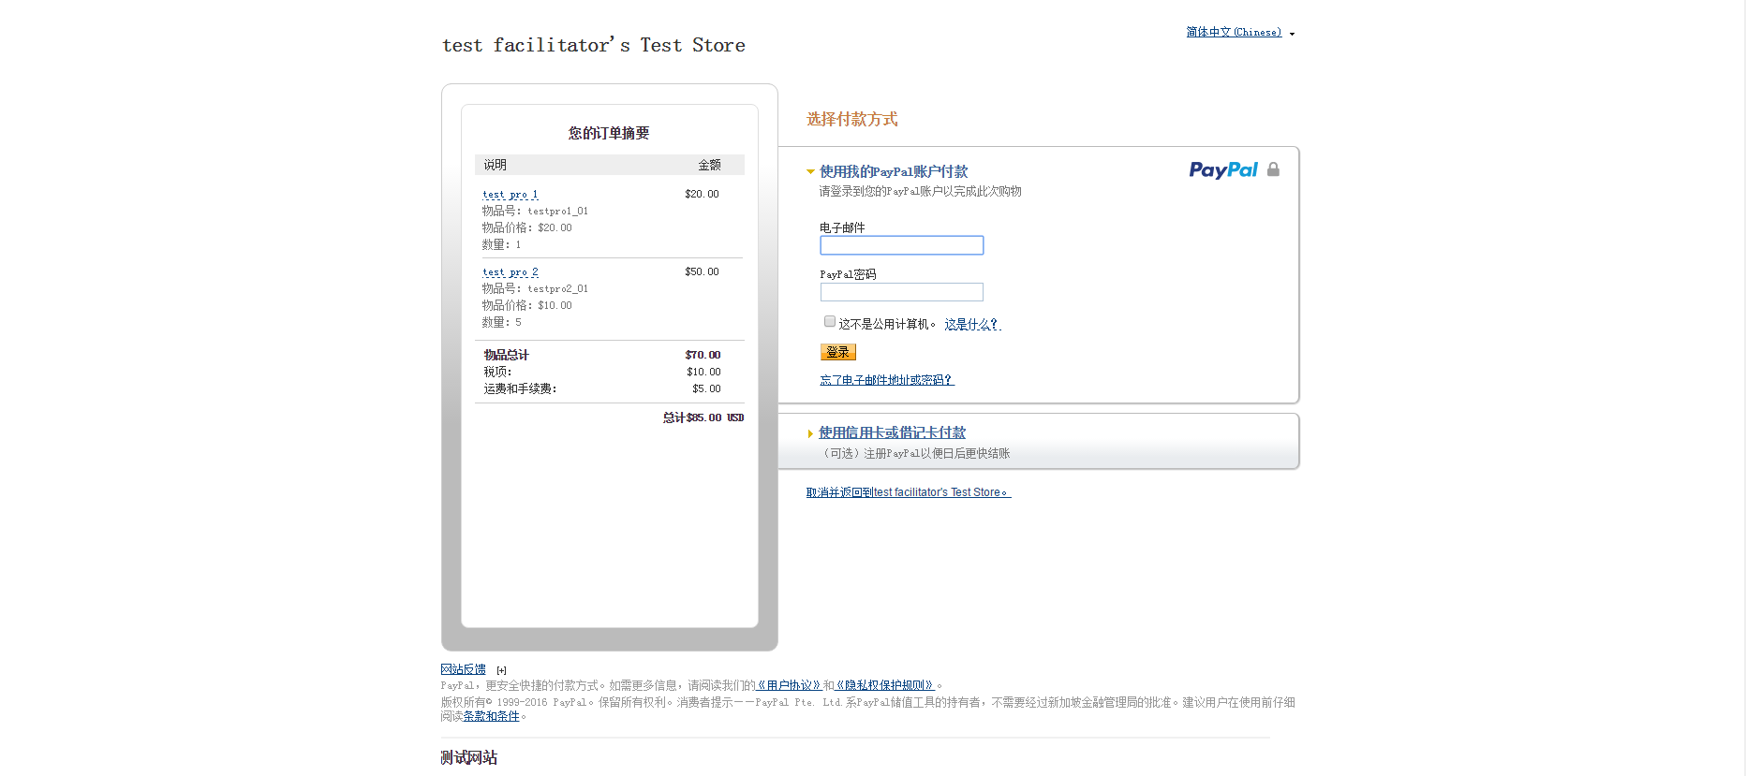Click cancel and return to Test Store link
The width and height of the screenshot is (1746, 776).
click(x=909, y=492)
